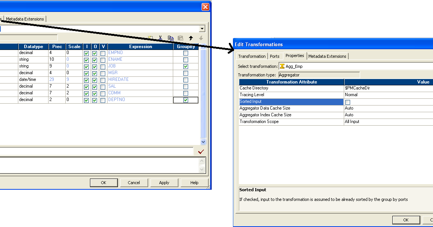The image size is (433, 227).
Task: Toggle the V checkbox for SAL
Action: point(103,86)
